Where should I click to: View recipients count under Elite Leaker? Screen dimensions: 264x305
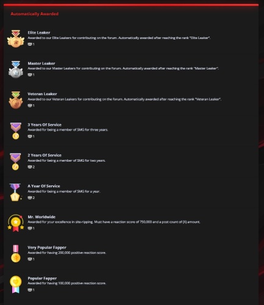[31, 44]
